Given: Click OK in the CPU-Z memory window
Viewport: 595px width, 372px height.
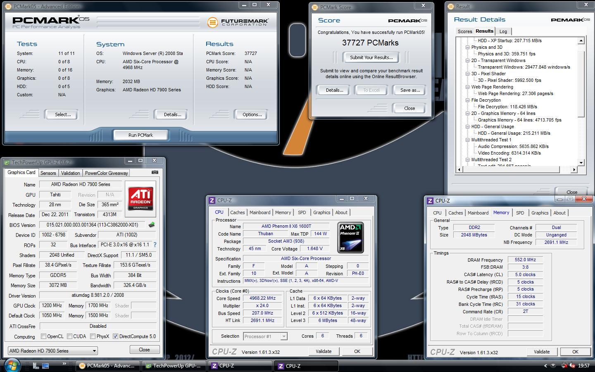Looking at the screenshot, I should click(575, 352).
